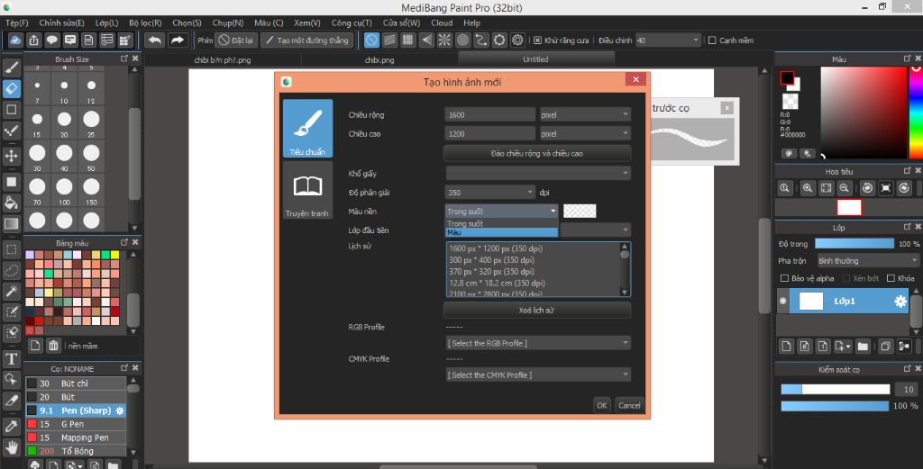Click the Chiều rộng 1600 input field
The image size is (923, 469).
tap(489, 114)
